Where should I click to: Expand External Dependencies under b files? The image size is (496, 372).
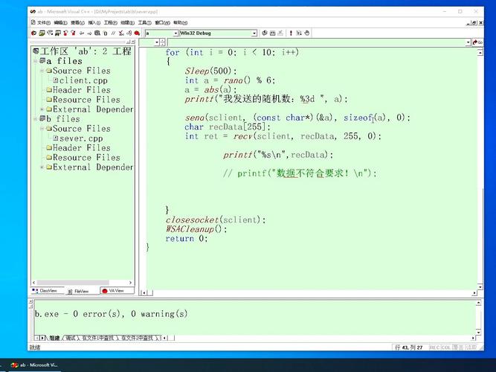point(42,167)
